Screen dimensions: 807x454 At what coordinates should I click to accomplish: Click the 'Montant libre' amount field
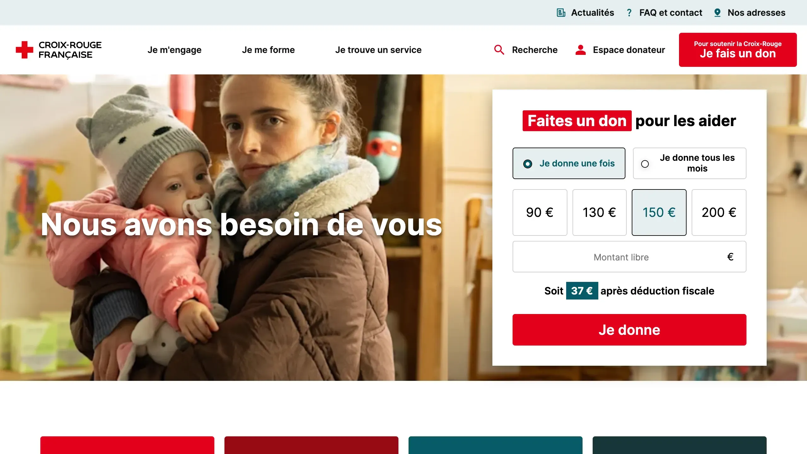coord(629,257)
